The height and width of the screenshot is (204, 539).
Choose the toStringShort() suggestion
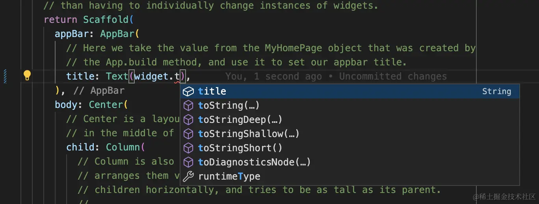coord(240,148)
